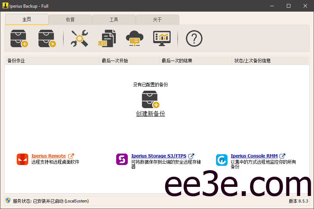Image resolution: width=314 pixels, height=209 pixels.
Task: Open the Iperius Storage S3/FTPS link
Action: (159, 156)
